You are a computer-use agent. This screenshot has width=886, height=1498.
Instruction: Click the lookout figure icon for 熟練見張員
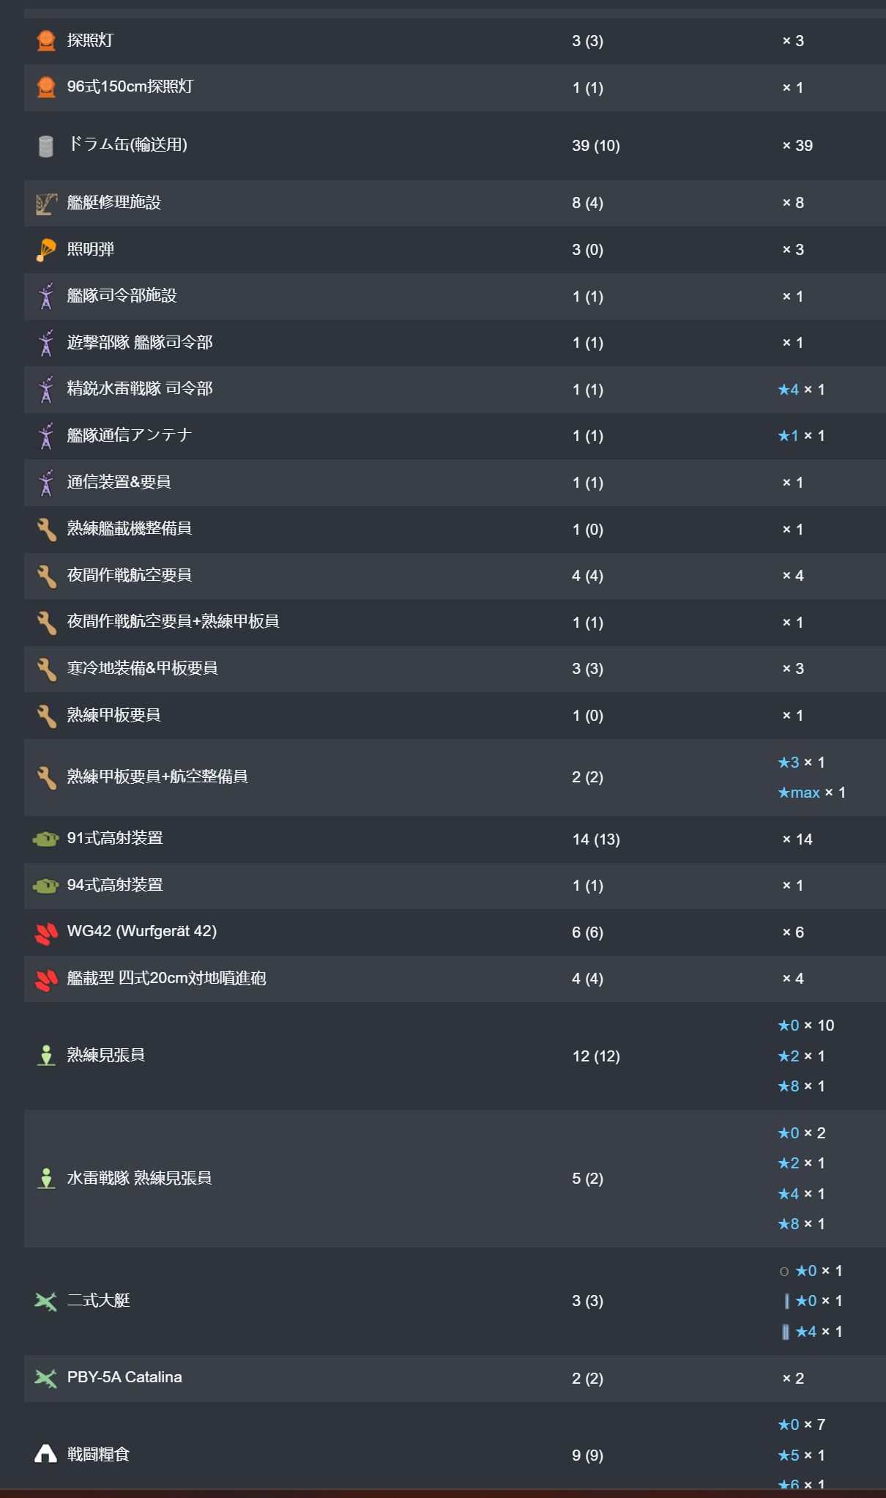pos(46,1056)
